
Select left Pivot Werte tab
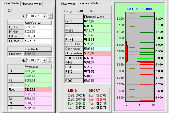point(11,3)
